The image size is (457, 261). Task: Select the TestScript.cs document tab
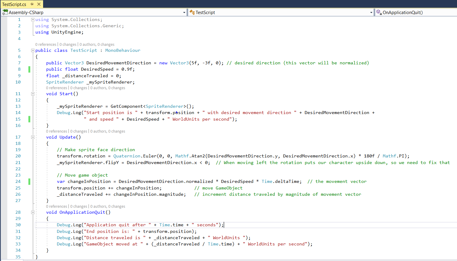[14, 4]
